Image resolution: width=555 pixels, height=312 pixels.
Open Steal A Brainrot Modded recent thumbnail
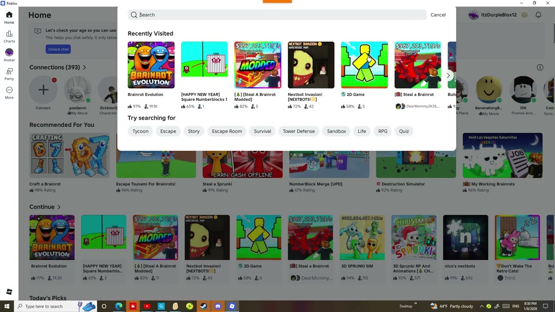pyautogui.click(x=258, y=65)
